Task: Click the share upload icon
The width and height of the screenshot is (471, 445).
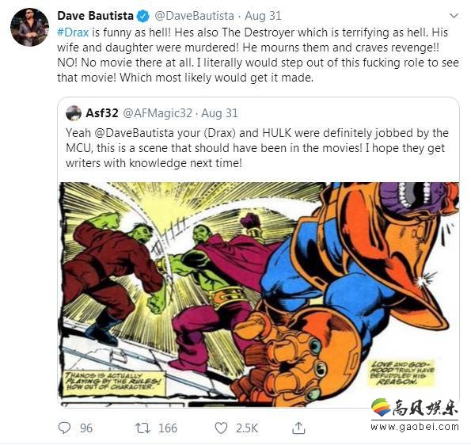Action: [x=298, y=428]
